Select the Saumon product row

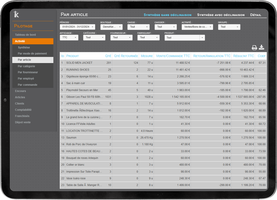[x=163, y=138]
